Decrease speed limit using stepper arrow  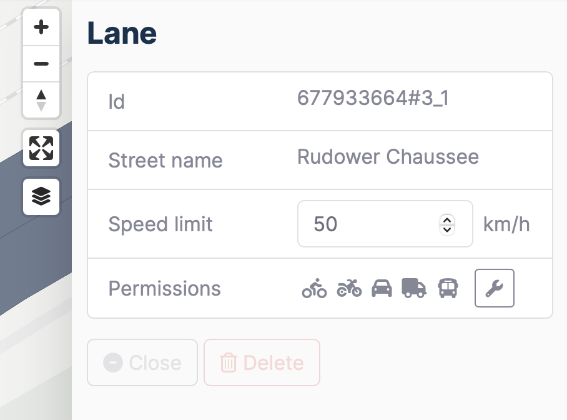coord(446,229)
